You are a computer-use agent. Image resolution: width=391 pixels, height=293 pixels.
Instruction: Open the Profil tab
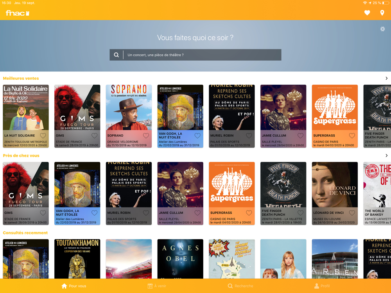coord(322,286)
